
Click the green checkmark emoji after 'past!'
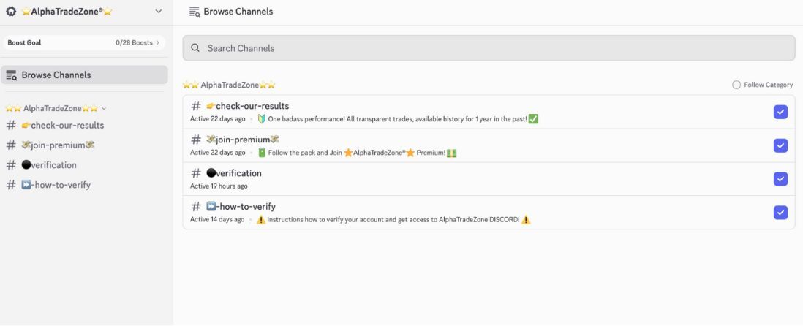[x=533, y=119]
